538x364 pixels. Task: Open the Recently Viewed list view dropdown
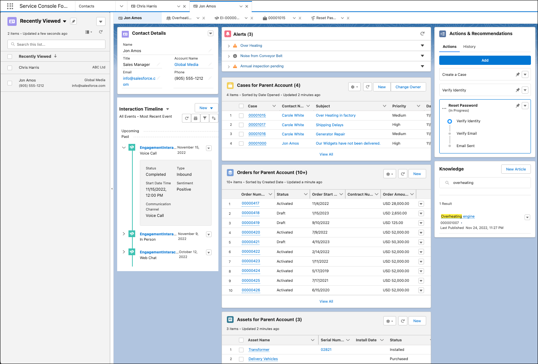[65, 21]
